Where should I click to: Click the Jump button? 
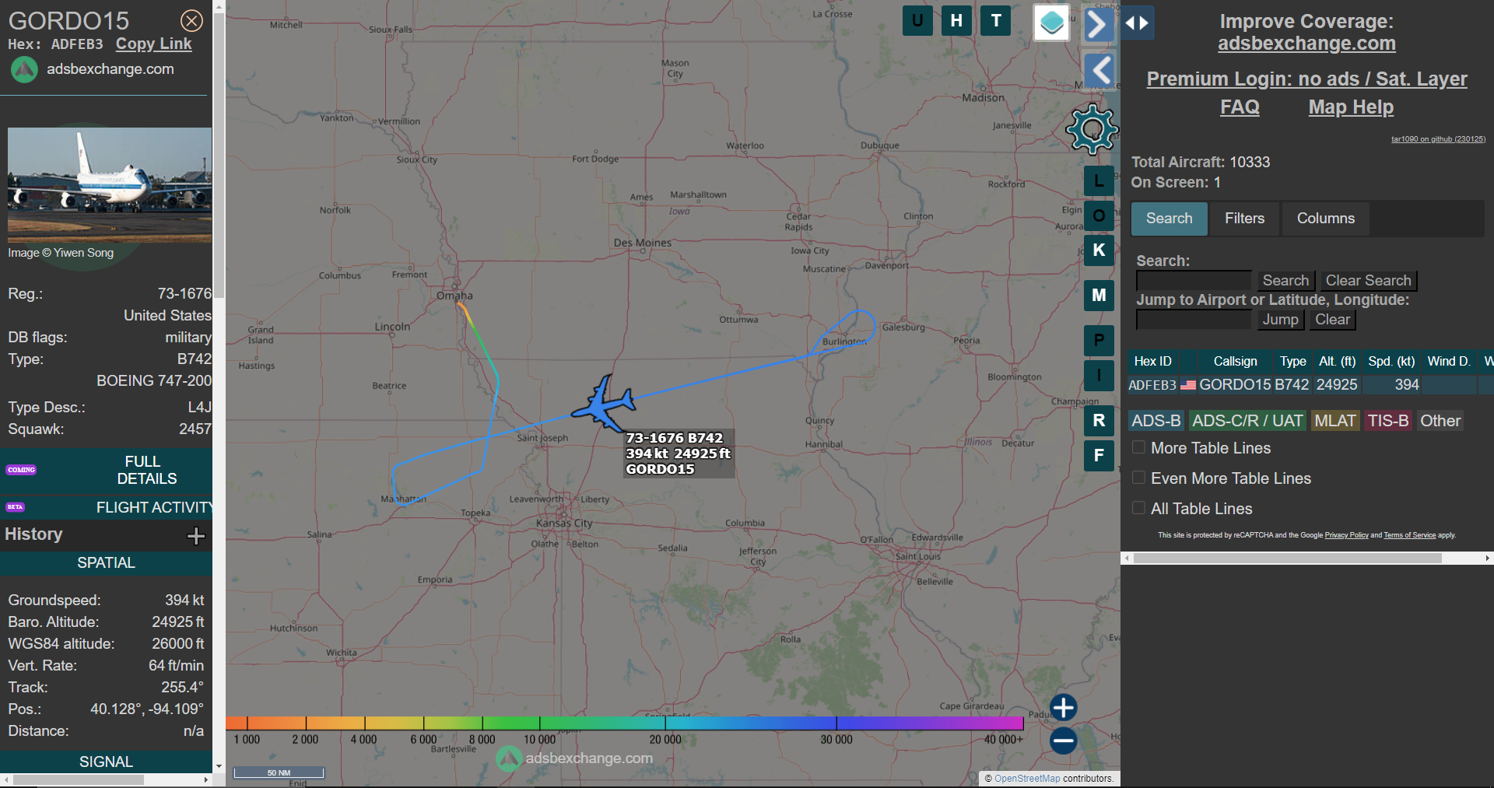point(1280,320)
